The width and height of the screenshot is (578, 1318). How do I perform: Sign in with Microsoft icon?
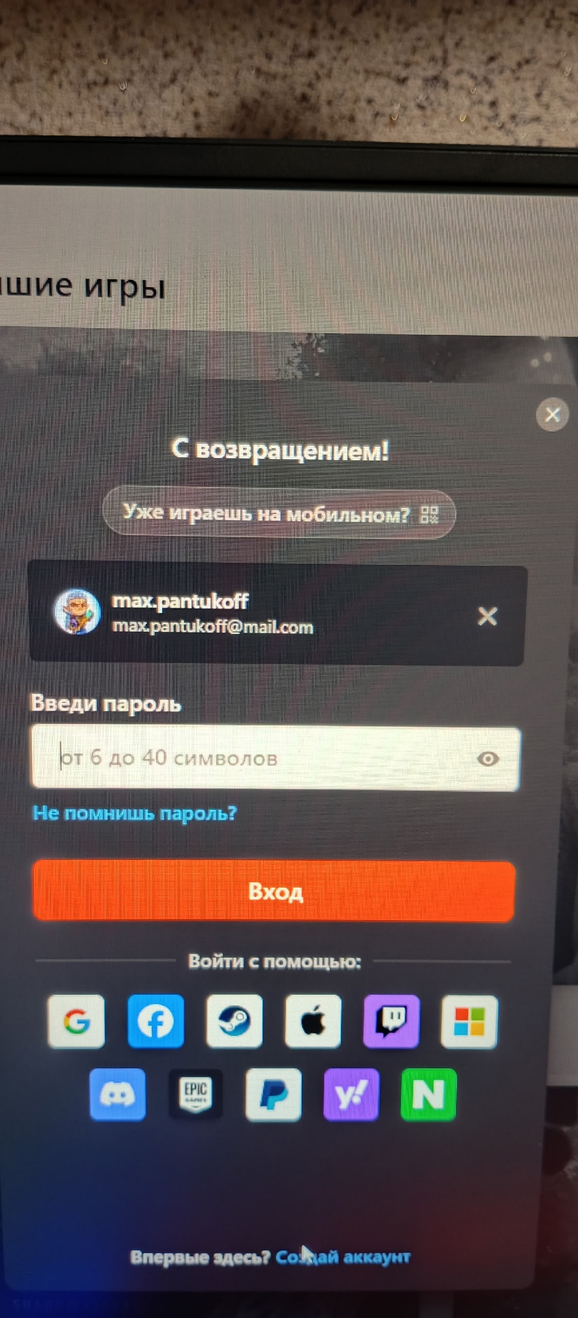pyautogui.click(x=469, y=1021)
